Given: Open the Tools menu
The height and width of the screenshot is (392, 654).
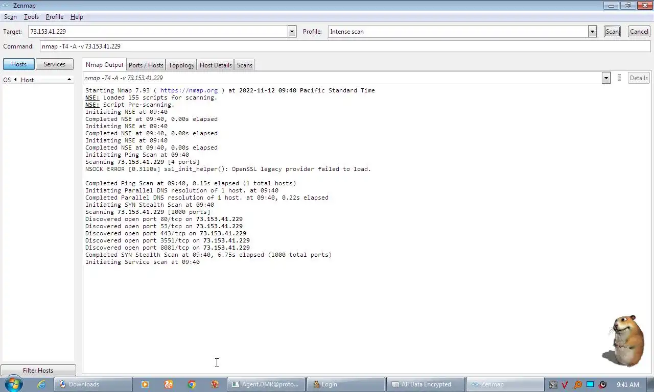Looking at the screenshot, I should pos(31,17).
